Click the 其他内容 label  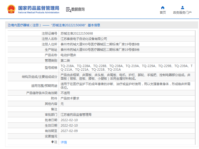tap(51, 104)
